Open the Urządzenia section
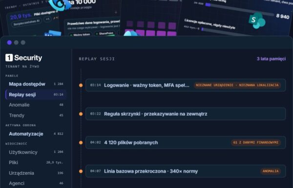Screen dimensions: 293x188 click(36, 173)
